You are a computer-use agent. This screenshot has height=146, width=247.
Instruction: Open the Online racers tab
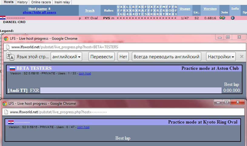[41, 2]
